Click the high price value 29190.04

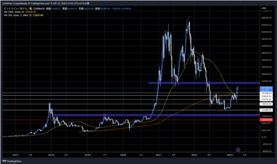(x=72, y=8)
